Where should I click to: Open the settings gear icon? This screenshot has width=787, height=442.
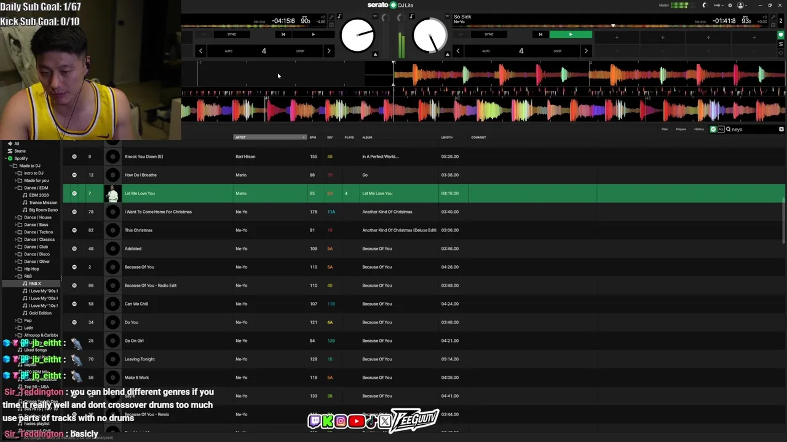pyautogui.click(x=730, y=6)
